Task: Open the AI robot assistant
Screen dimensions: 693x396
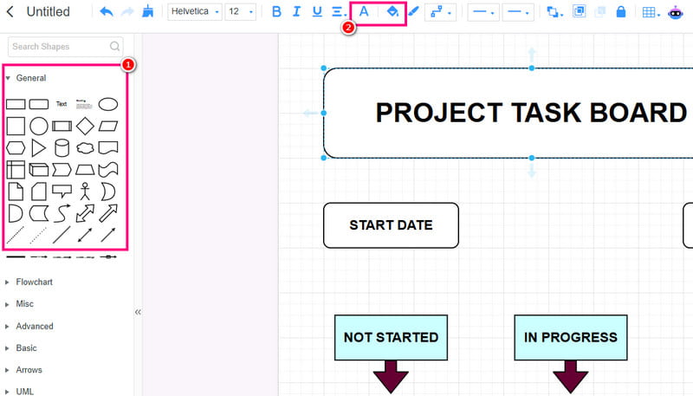Action: point(676,12)
